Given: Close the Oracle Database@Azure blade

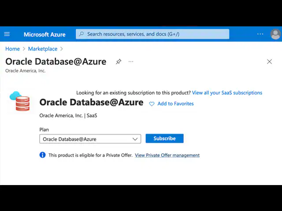Looking at the screenshot, I should point(270,62).
